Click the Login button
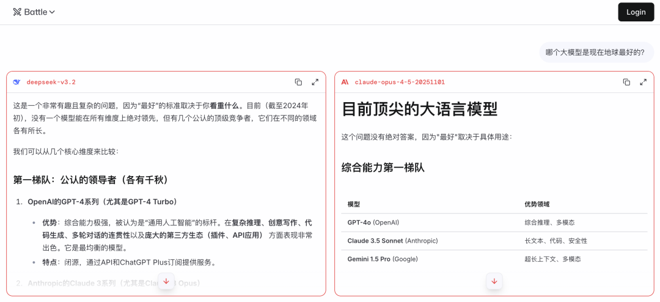The width and height of the screenshot is (660, 302). click(x=636, y=12)
